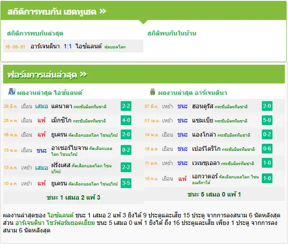Click the Argentina team crest icon
Screen dimensions: 288x244
click(153, 91)
